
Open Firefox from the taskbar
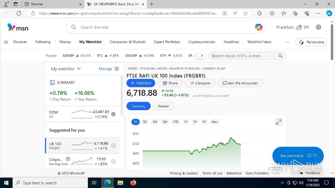click(x=133, y=183)
